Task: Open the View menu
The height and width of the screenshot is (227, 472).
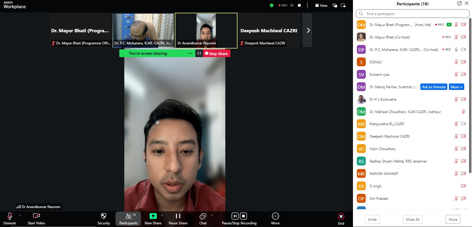Action: click(321, 5)
